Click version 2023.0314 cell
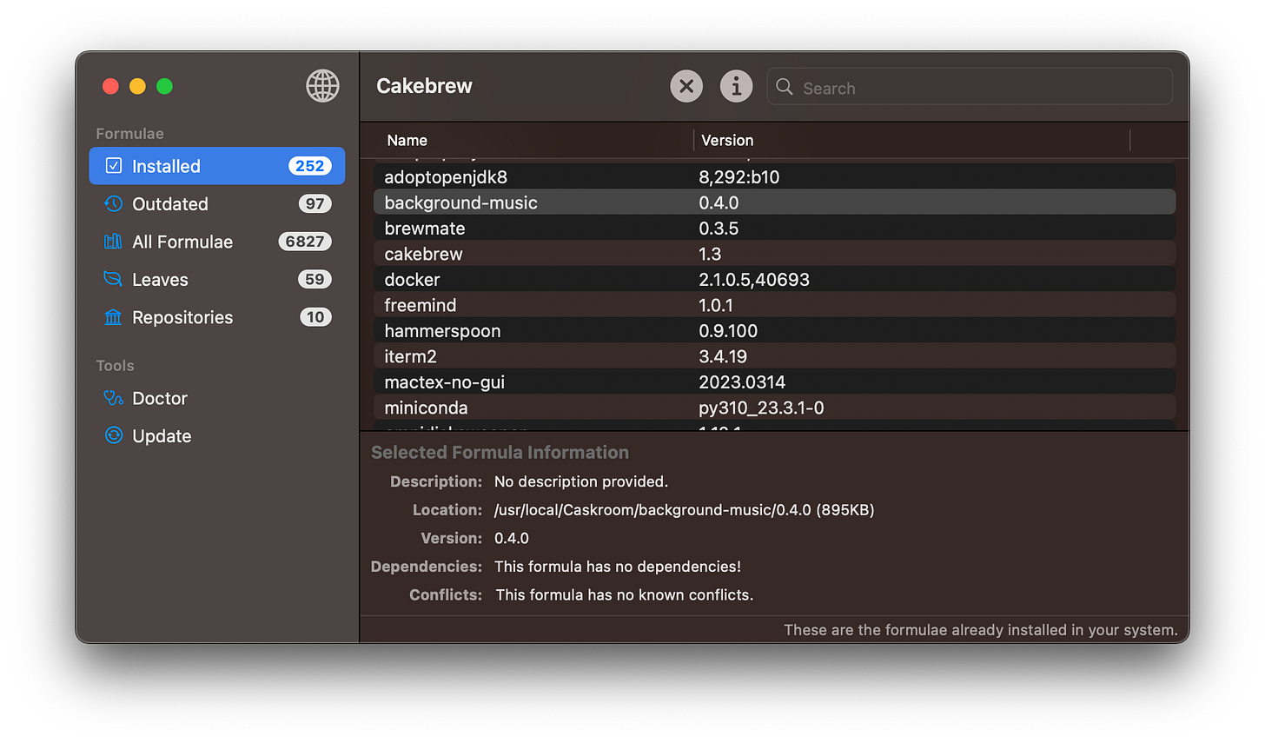This screenshot has height=743, width=1265. pos(742,382)
